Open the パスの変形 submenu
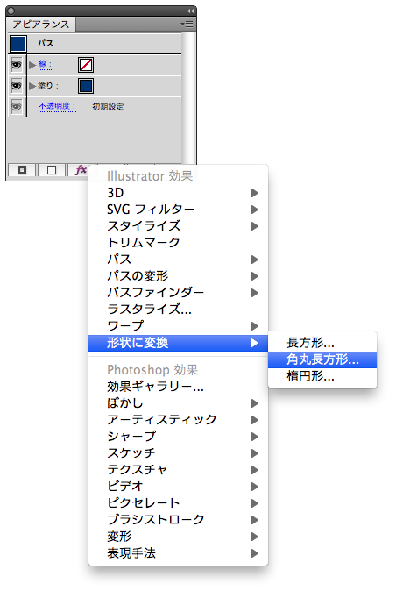This screenshot has height=605, width=403. coord(178,276)
